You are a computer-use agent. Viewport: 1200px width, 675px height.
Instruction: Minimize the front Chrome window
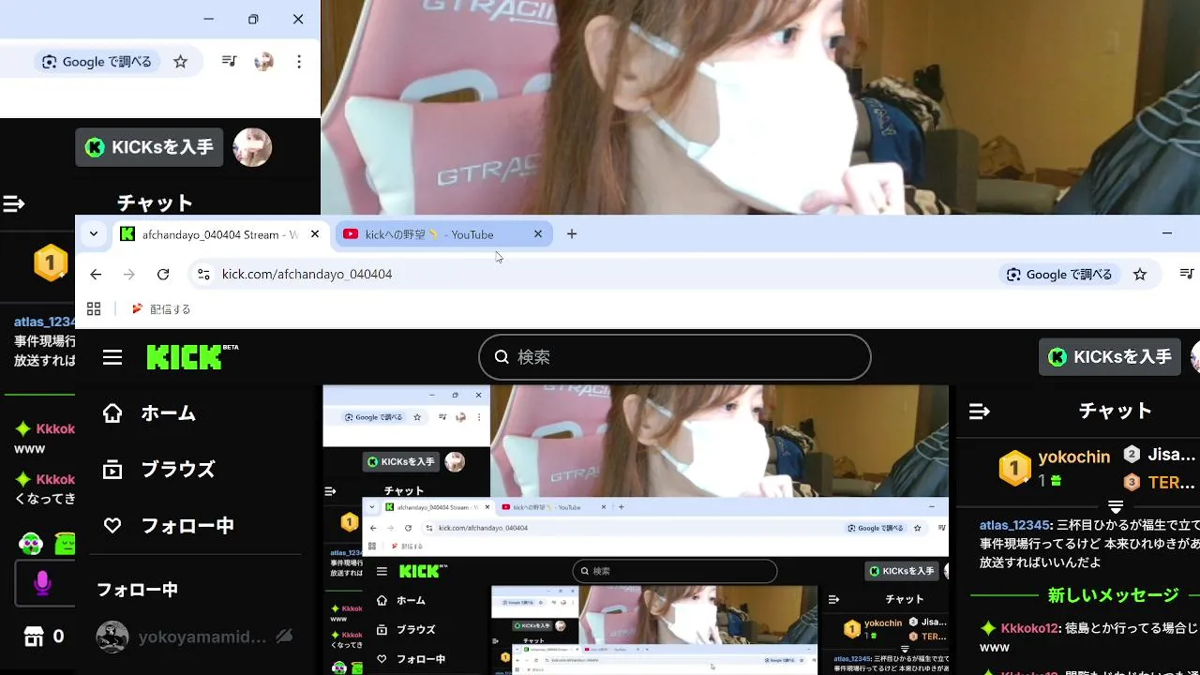coord(1167,233)
